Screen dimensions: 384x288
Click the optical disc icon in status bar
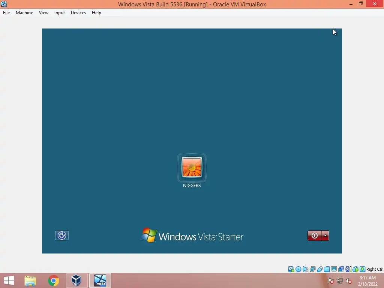[298, 269]
